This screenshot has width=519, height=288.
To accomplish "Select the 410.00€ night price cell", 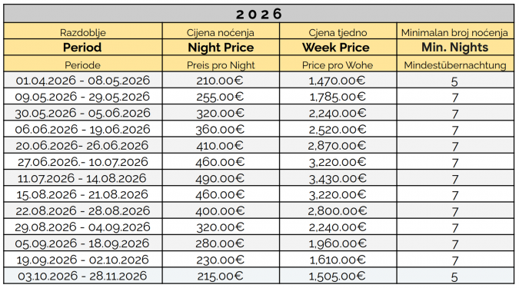I will click(x=220, y=145).
